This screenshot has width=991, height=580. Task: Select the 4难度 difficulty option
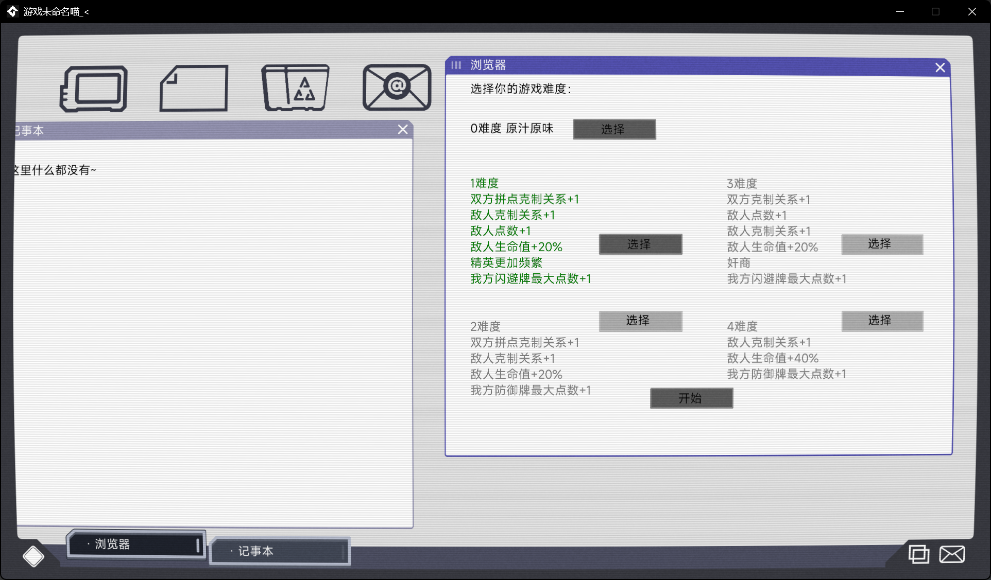[x=882, y=321]
